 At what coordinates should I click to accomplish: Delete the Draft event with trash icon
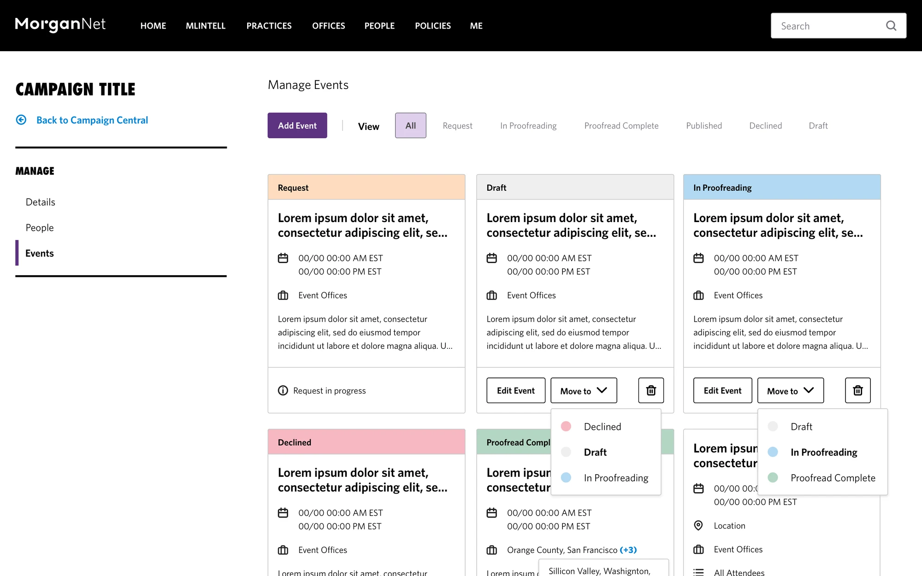pyautogui.click(x=651, y=390)
